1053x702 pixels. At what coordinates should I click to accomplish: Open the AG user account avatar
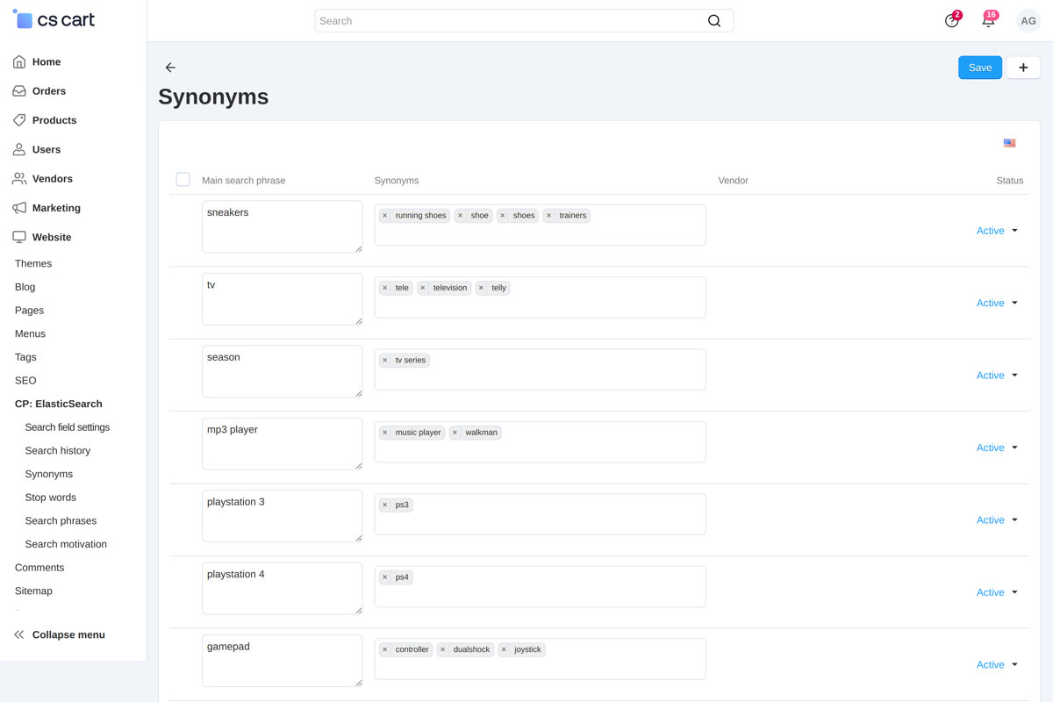(x=1028, y=21)
